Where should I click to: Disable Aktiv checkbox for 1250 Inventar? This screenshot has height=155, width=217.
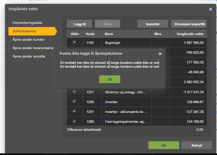pos(74,101)
